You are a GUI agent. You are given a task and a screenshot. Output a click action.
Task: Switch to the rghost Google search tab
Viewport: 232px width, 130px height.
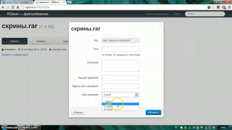pos(17,2)
